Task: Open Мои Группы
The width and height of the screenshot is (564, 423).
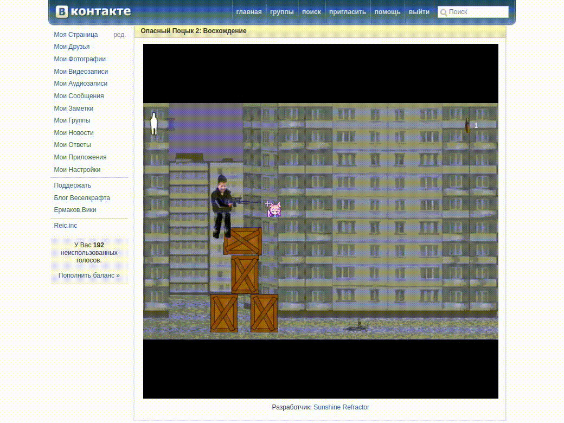Action: tap(72, 120)
